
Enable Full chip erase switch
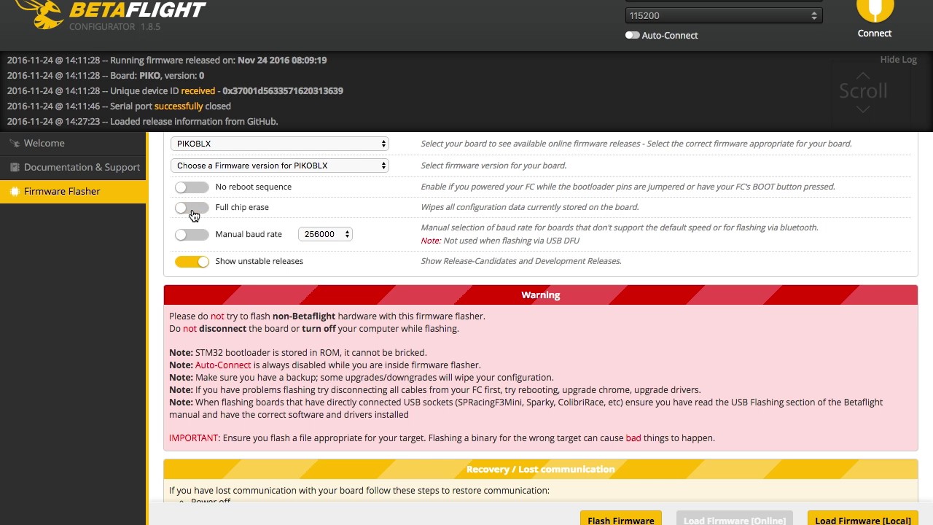(x=192, y=208)
